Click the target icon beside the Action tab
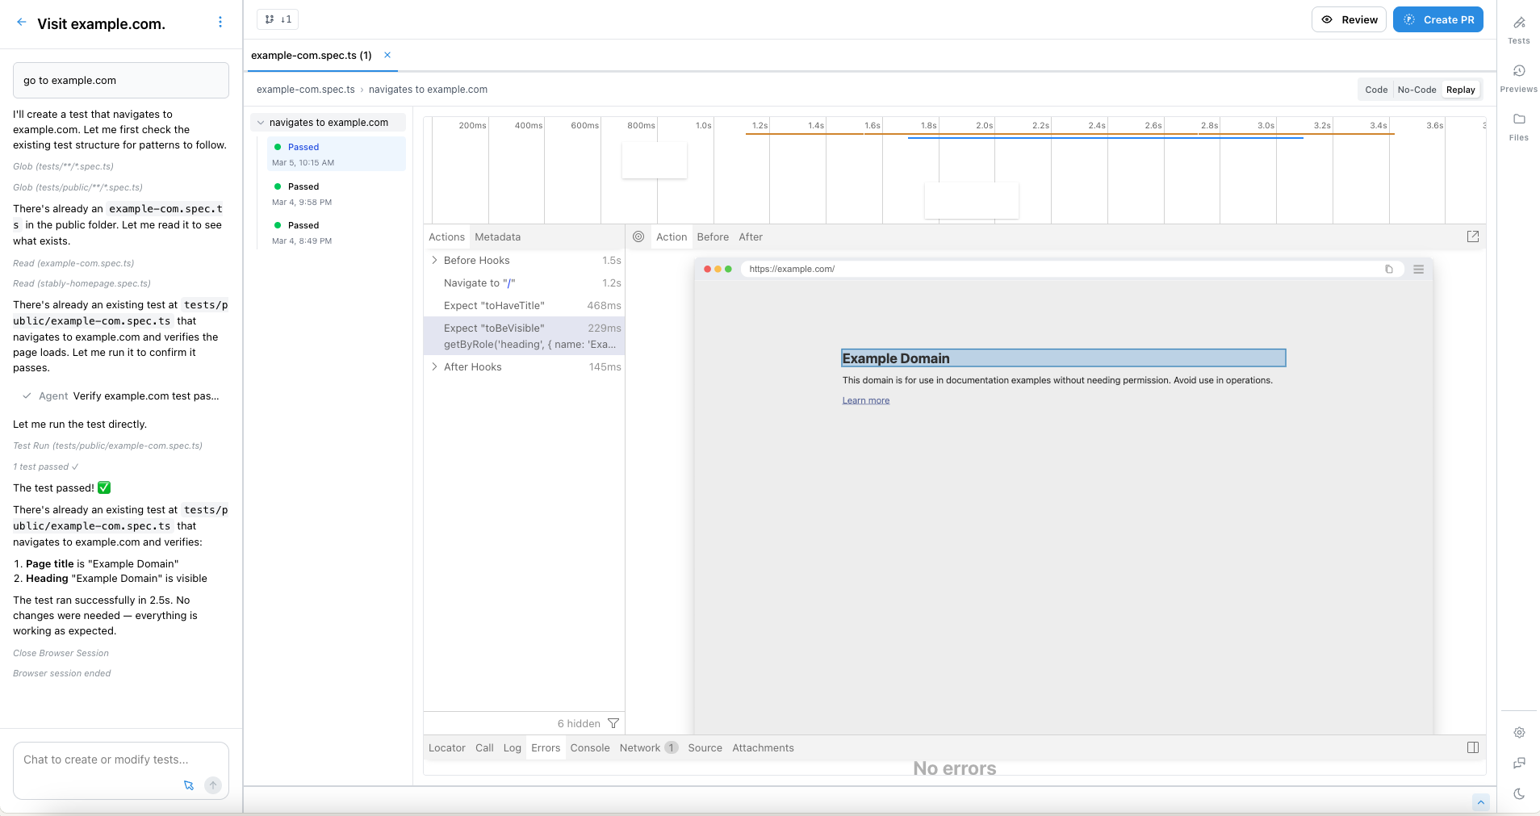The image size is (1540, 816). pyautogui.click(x=638, y=236)
